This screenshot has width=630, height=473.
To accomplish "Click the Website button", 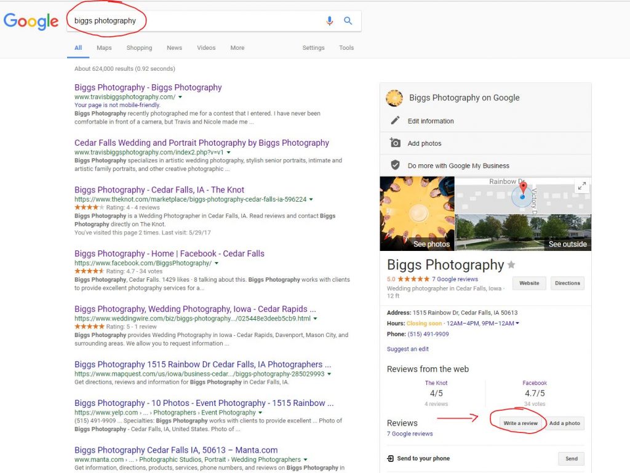I will [529, 283].
